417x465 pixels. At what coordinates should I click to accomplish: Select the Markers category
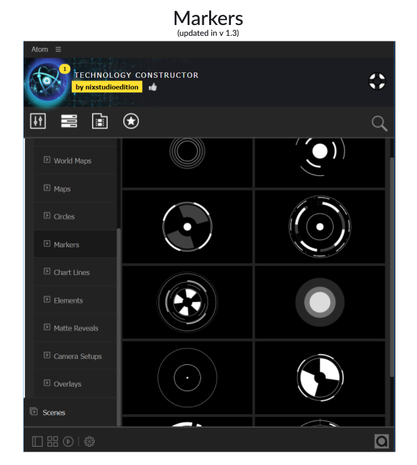[66, 245]
